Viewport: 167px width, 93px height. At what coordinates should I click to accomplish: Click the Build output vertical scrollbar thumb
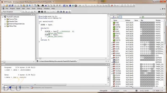108,79
